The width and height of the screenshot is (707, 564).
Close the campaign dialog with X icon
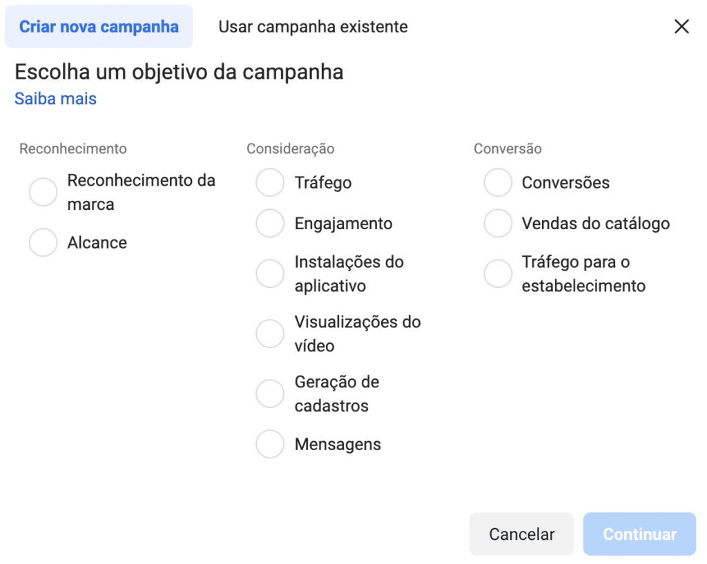(681, 27)
